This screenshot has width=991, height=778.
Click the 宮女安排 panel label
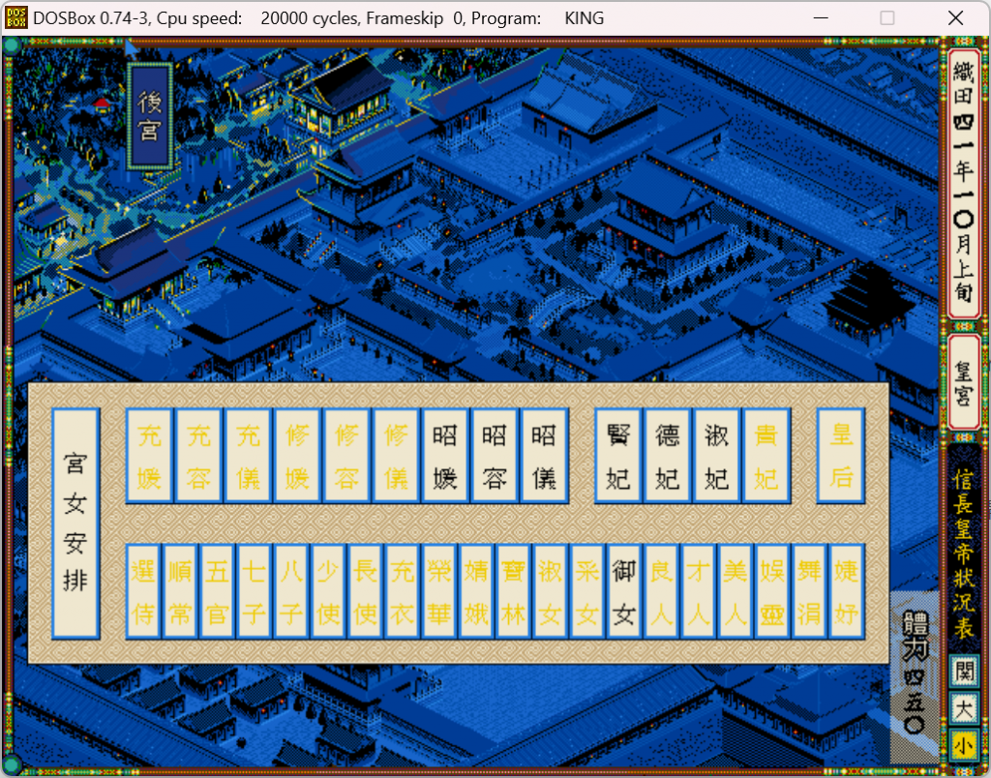(x=75, y=524)
